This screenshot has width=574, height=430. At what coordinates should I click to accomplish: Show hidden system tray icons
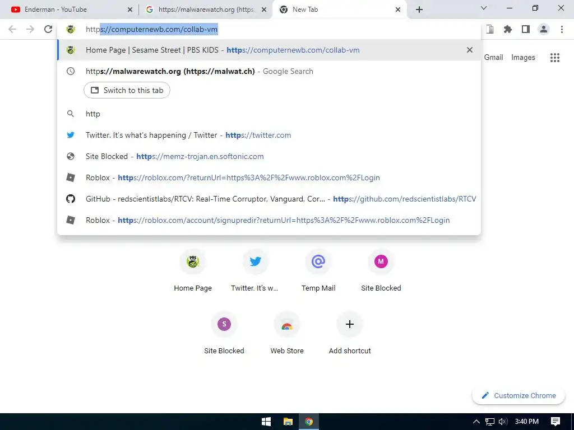pyautogui.click(x=476, y=422)
